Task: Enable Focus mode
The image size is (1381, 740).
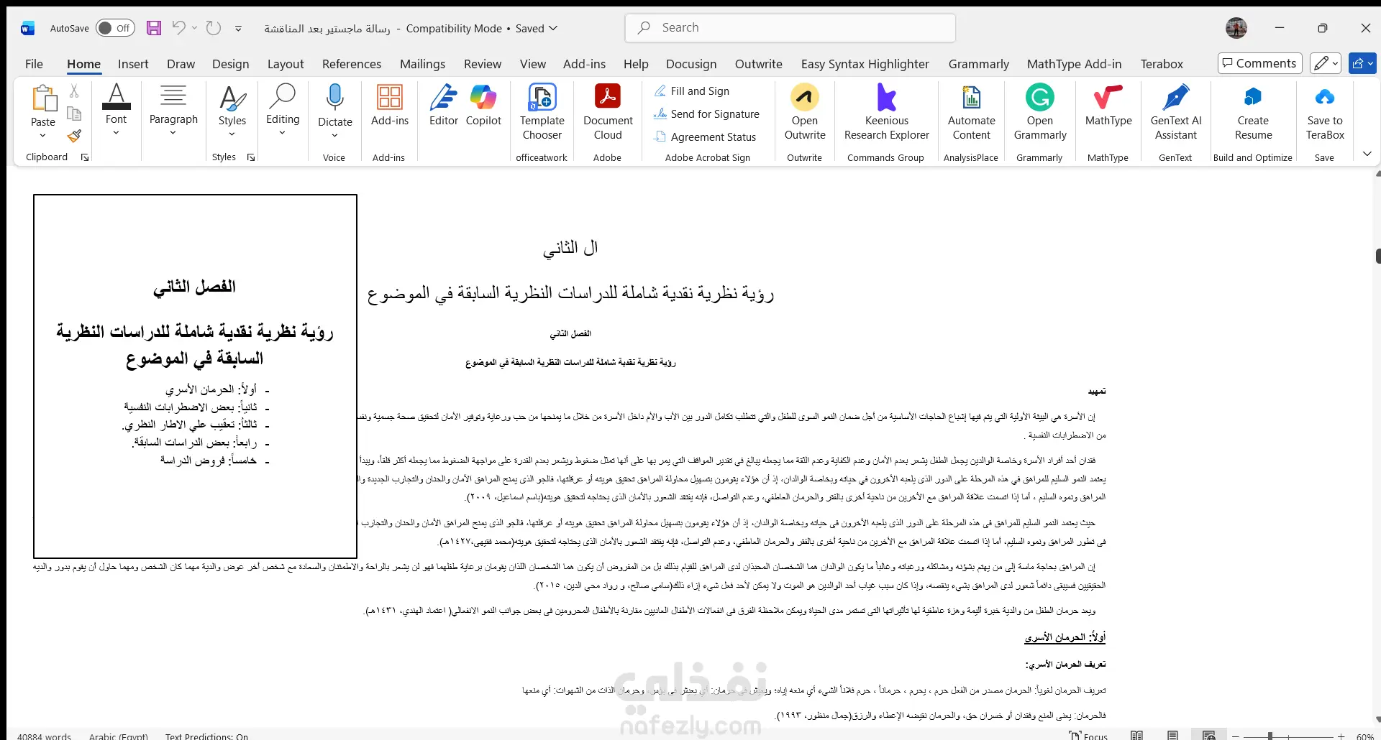Action: pos(1089,736)
